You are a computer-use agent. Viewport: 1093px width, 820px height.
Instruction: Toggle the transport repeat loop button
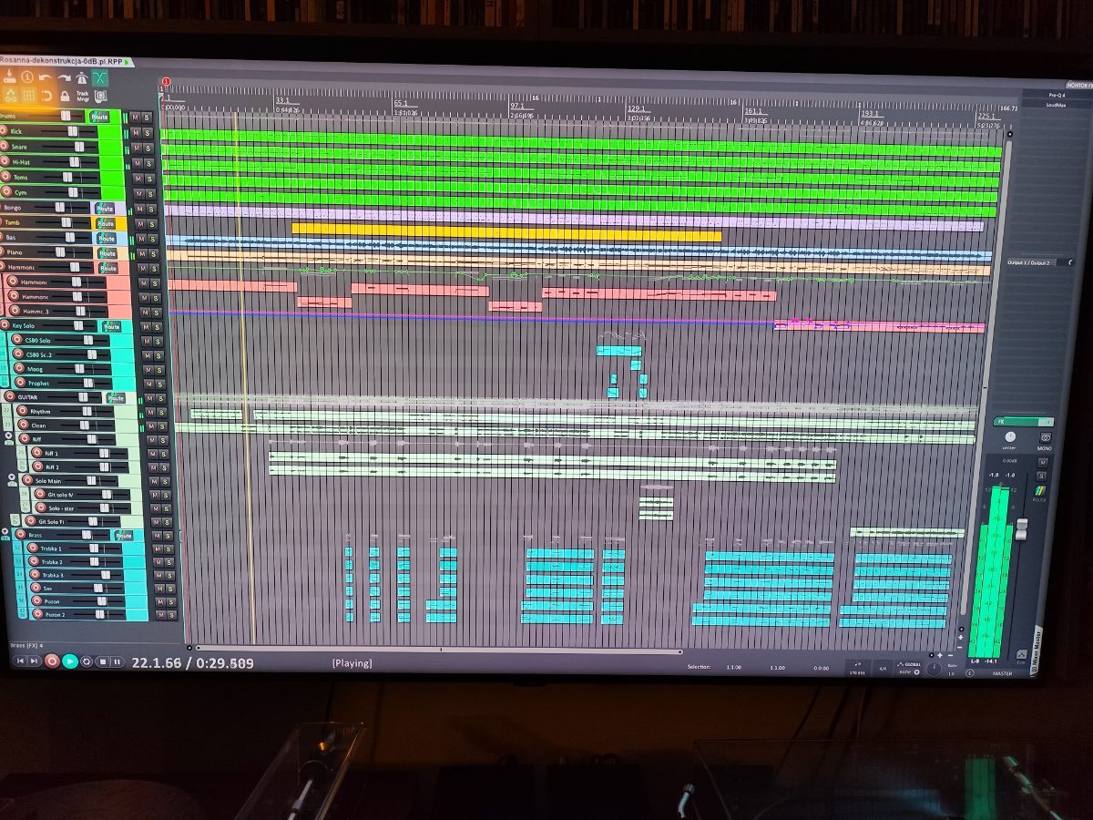(87, 661)
